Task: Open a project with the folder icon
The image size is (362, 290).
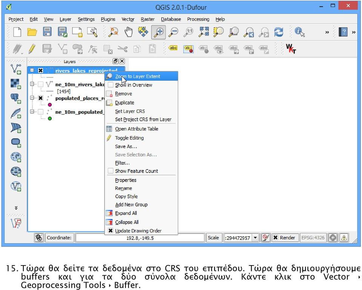Action: [x=32, y=32]
